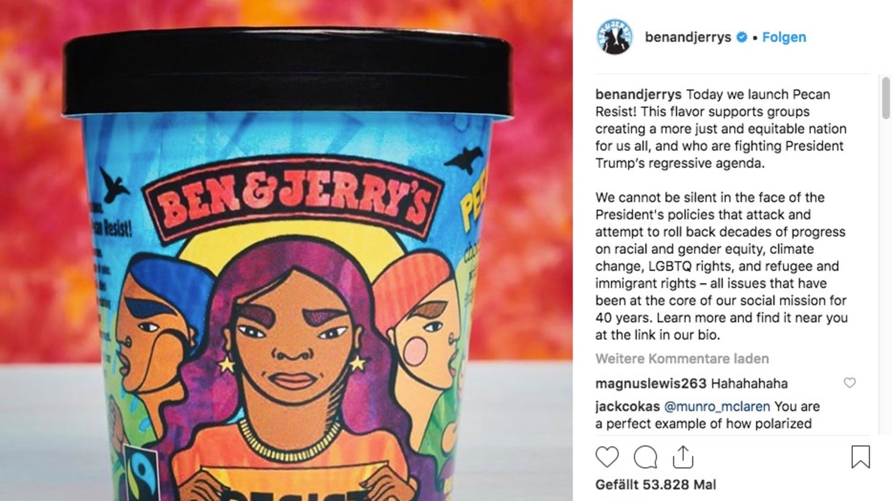Open the benandjerrys username in the header

click(x=688, y=37)
